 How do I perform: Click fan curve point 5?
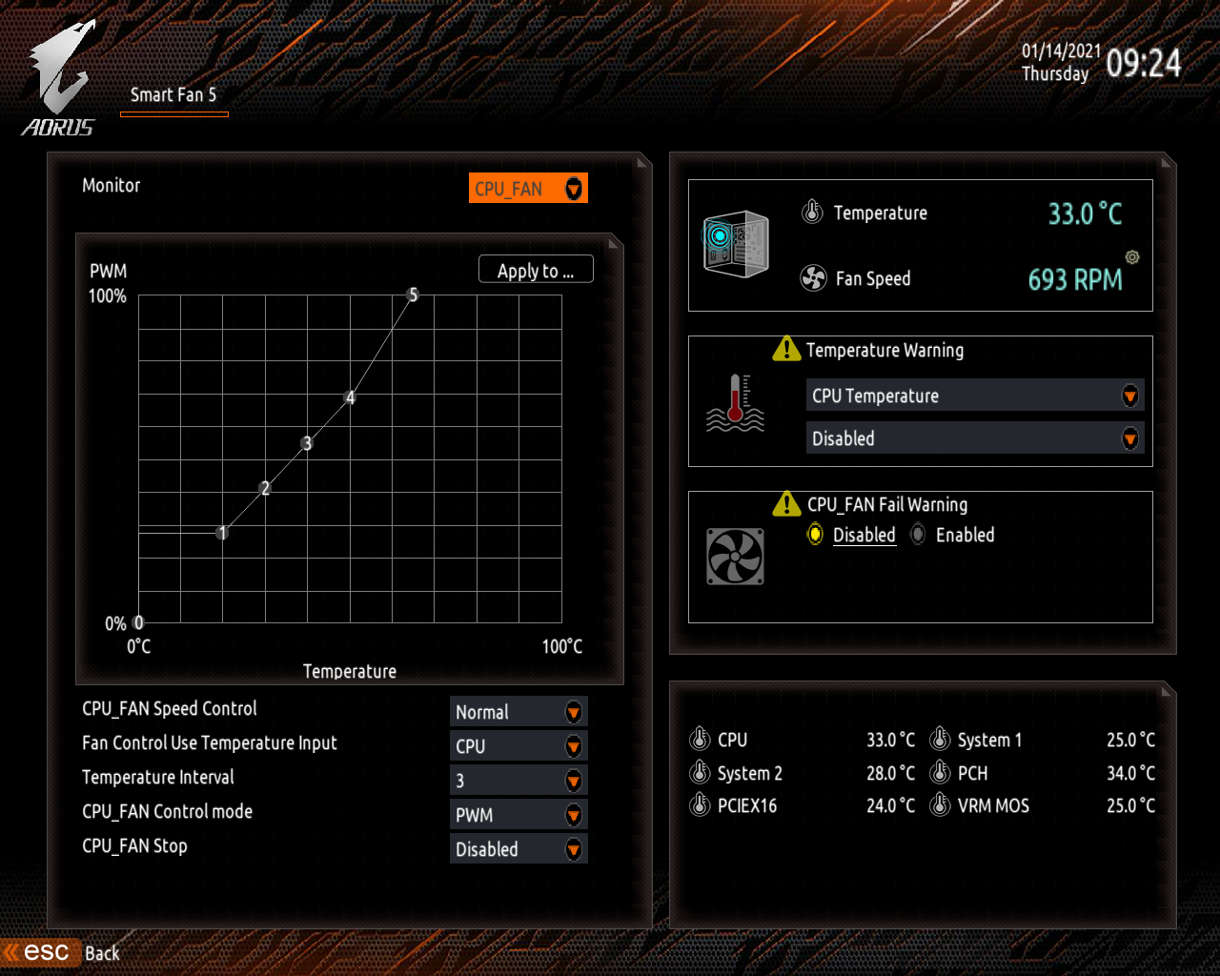tap(413, 295)
